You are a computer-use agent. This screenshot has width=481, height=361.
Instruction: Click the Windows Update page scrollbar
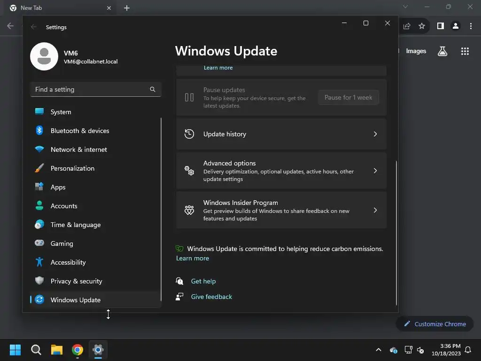point(396,232)
